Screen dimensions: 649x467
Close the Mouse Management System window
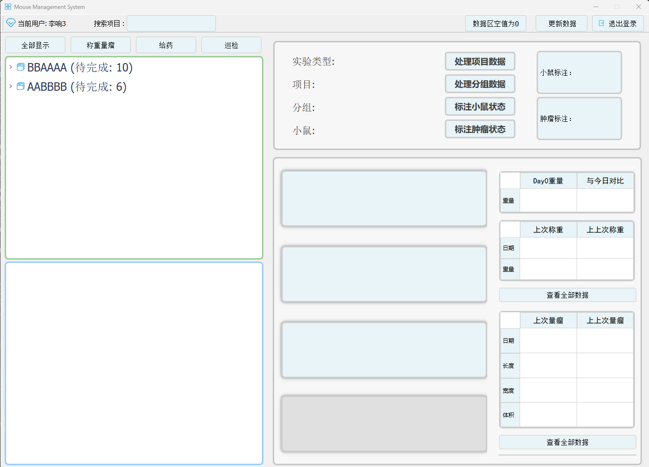coord(638,7)
